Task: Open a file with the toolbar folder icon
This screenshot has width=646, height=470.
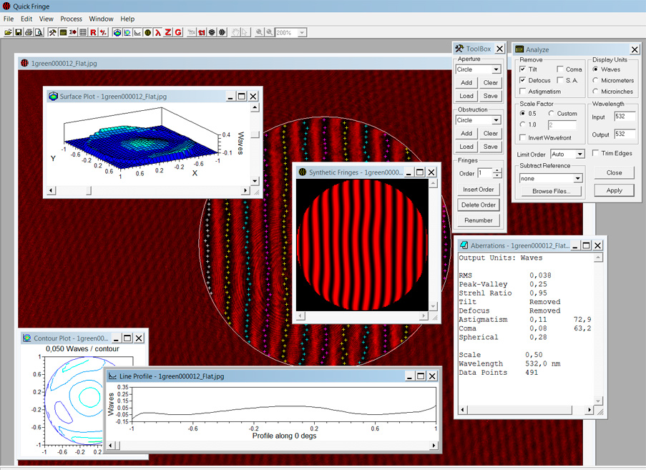Action: coord(8,32)
